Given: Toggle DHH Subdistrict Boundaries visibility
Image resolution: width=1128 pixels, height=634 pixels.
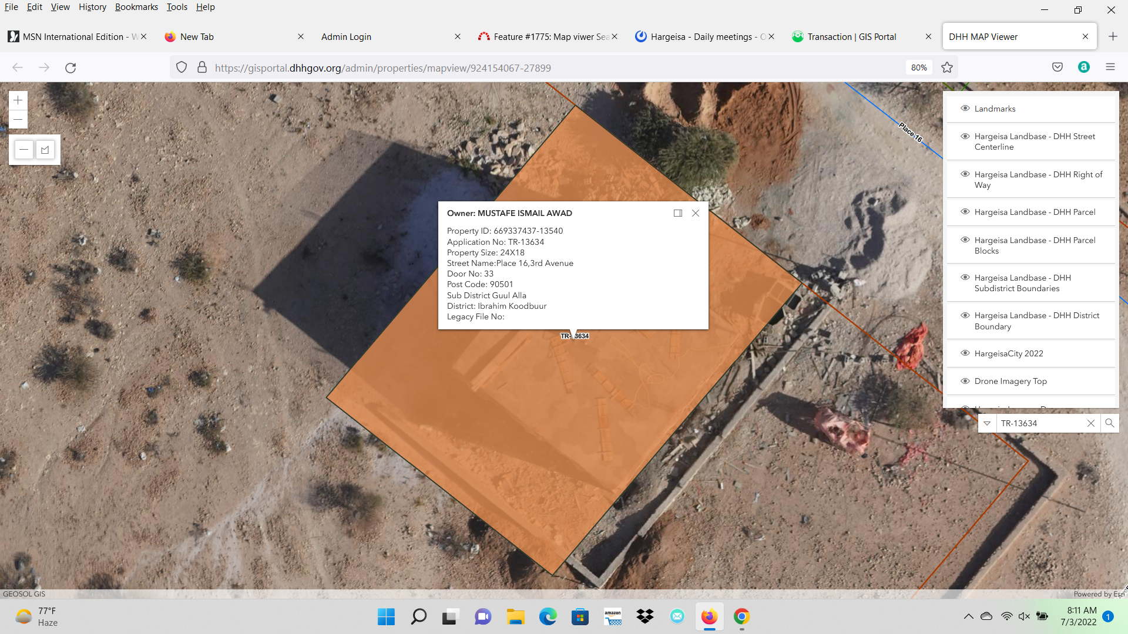Looking at the screenshot, I should pos(965,278).
